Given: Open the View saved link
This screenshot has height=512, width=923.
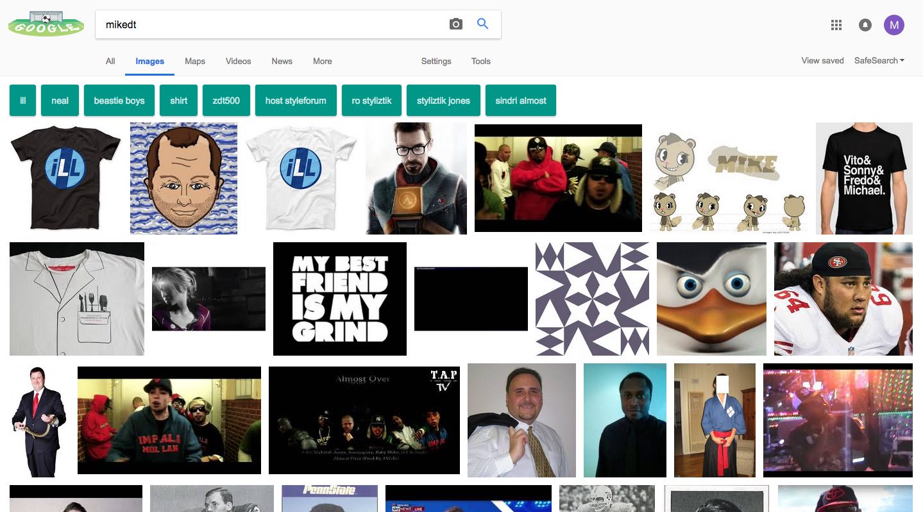Looking at the screenshot, I should click(x=822, y=61).
